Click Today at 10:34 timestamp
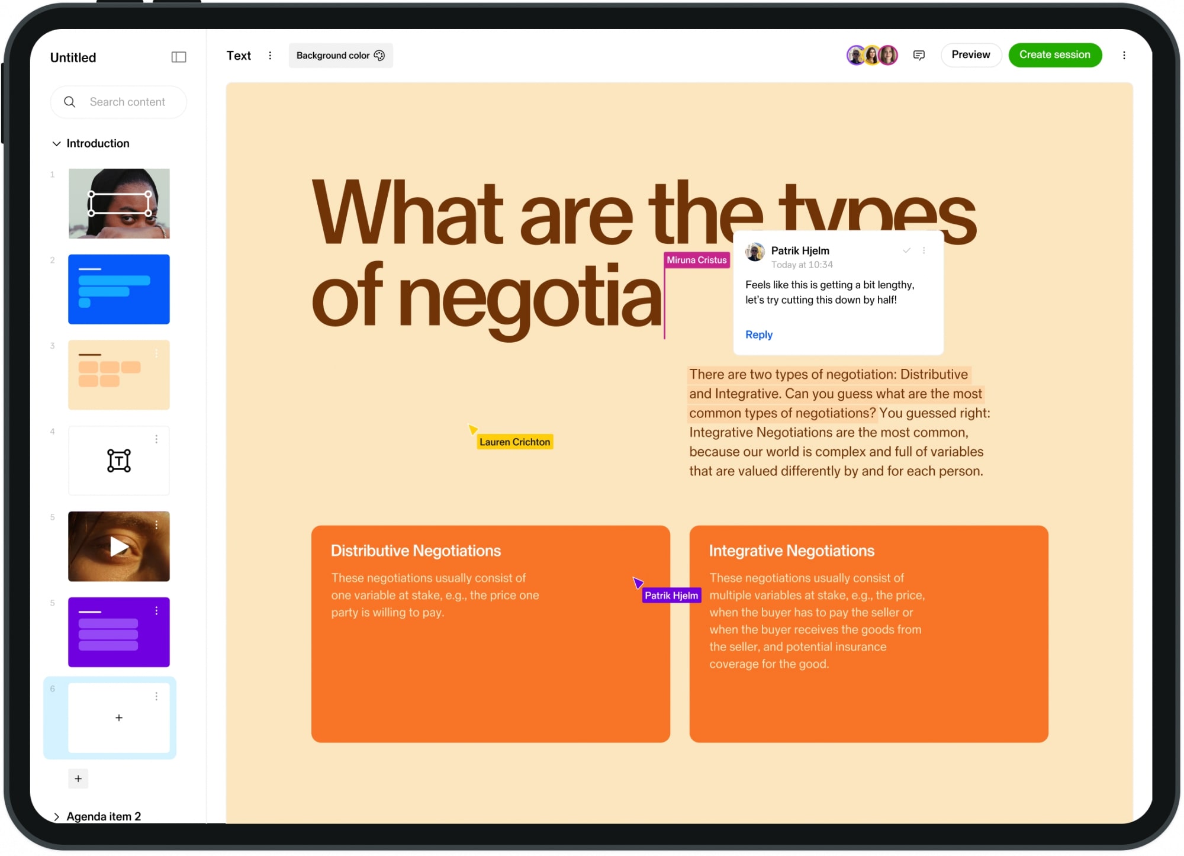1184x856 pixels. coord(802,265)
